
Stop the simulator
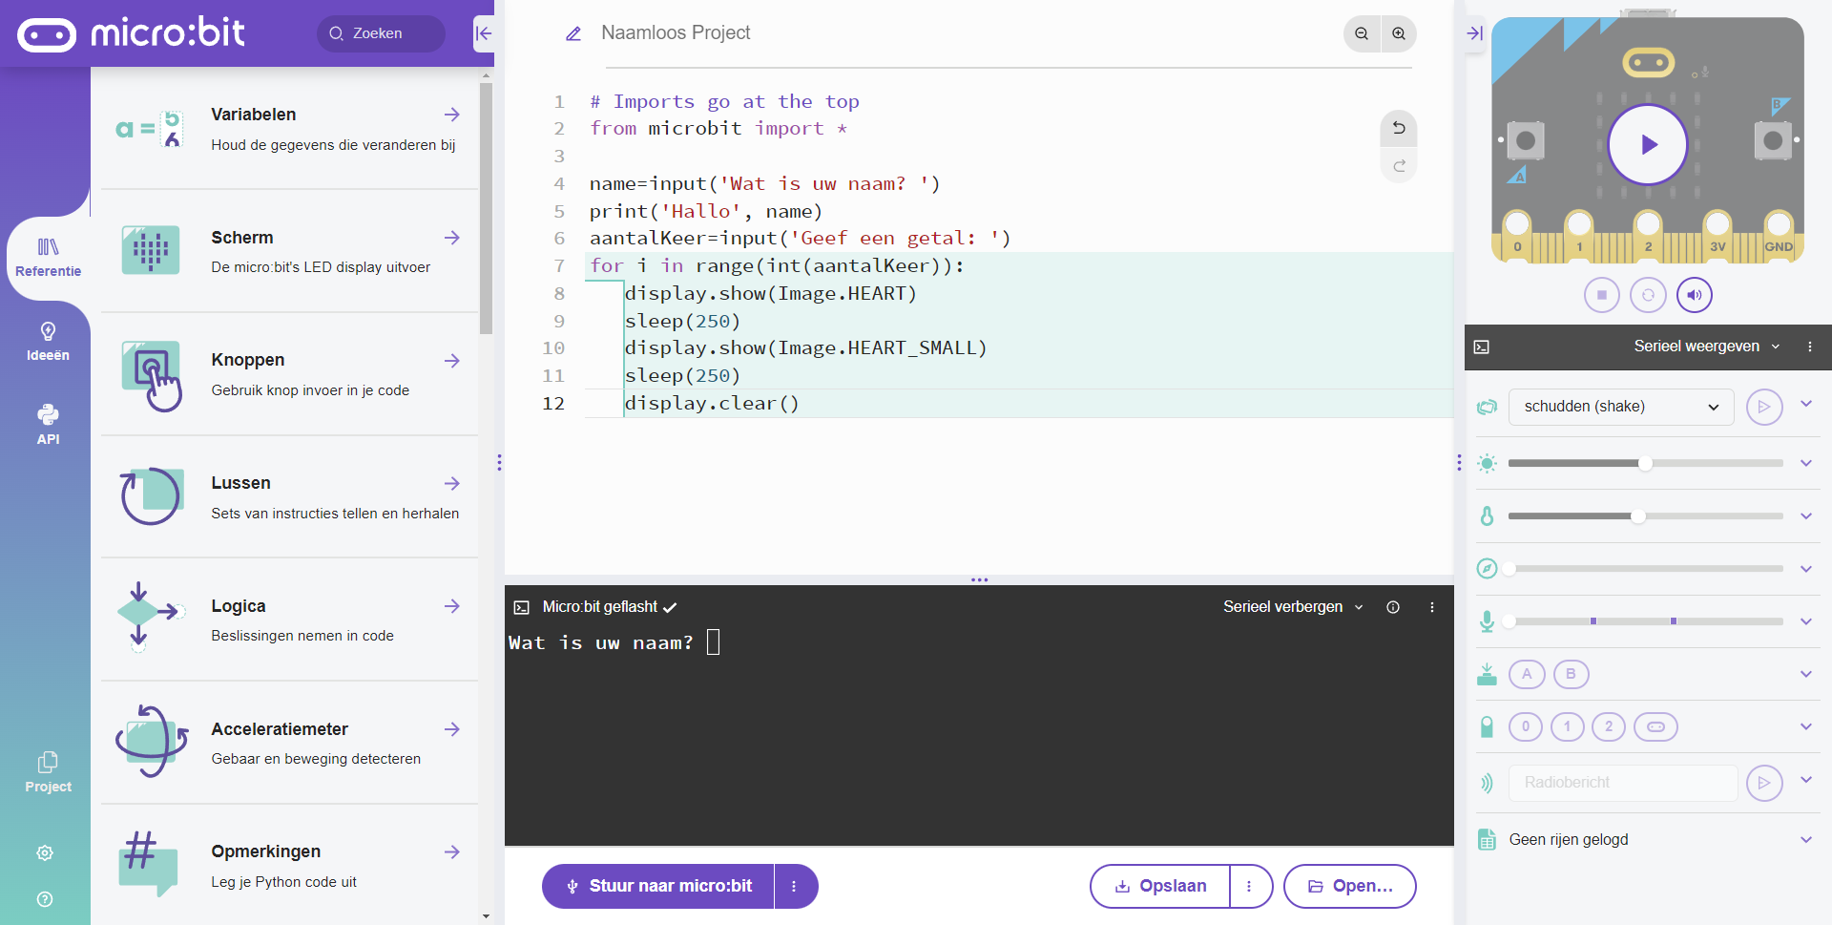[1602, 295]
